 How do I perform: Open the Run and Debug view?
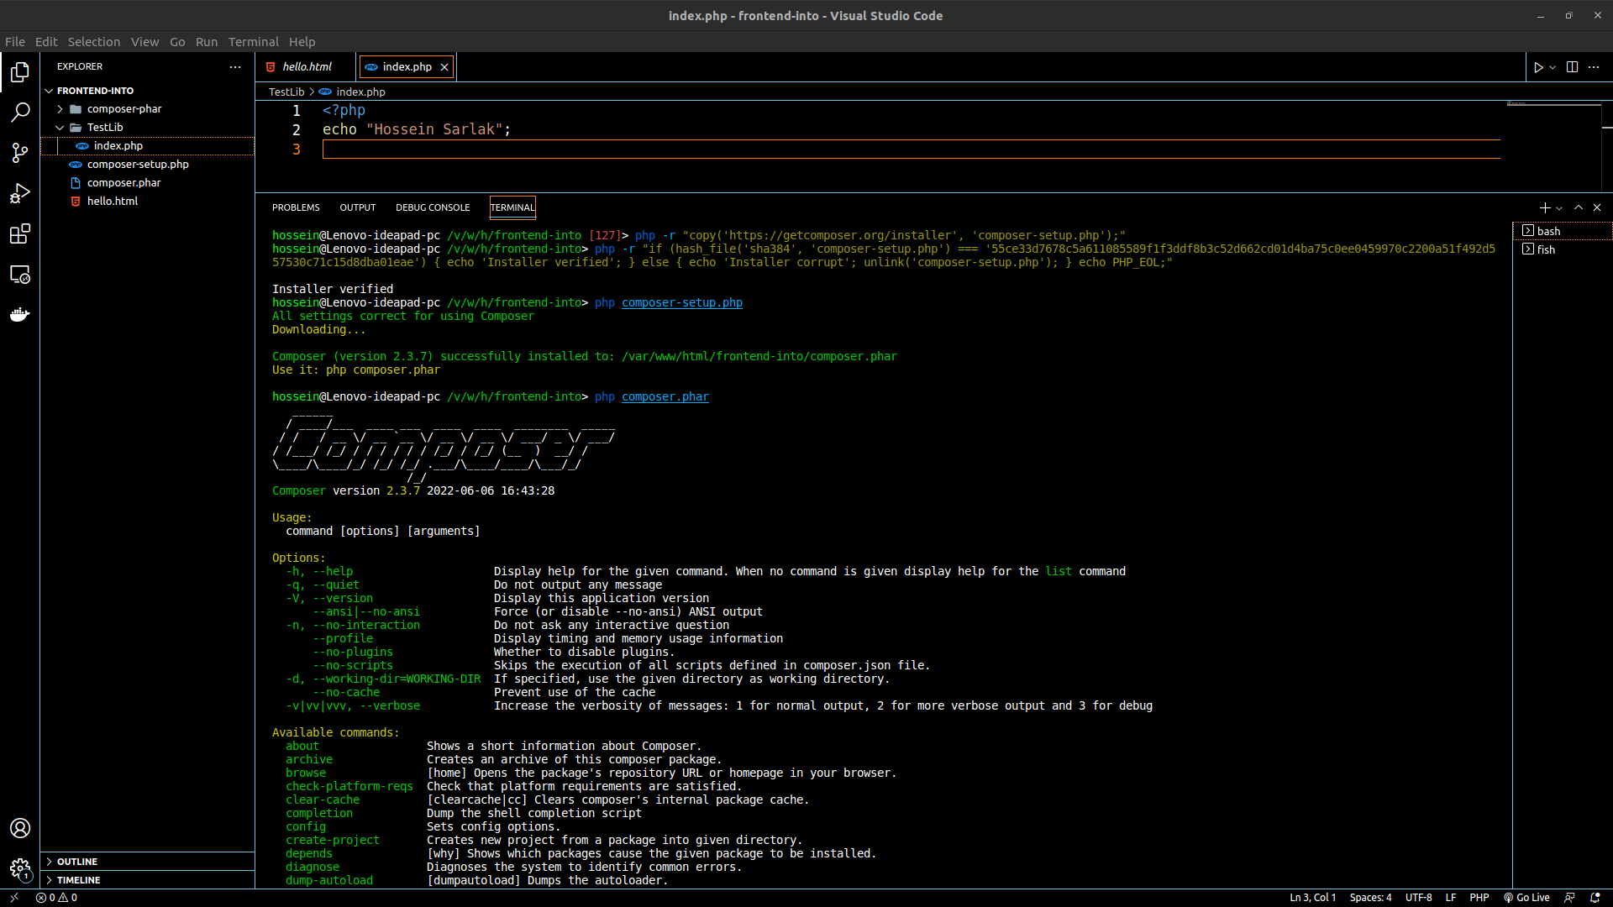[20, 193]
